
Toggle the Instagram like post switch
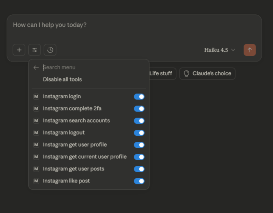(139, 181)
